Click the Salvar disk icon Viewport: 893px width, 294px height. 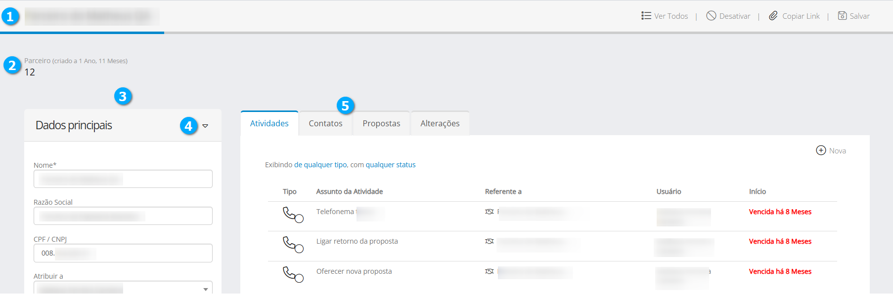842,16
